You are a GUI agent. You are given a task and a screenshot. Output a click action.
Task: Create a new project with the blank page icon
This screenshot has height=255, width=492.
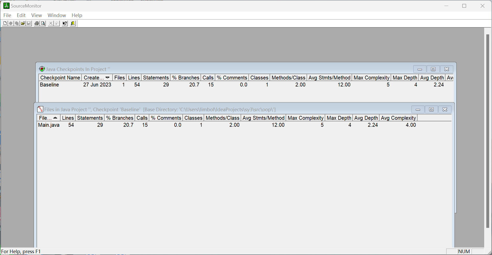[x=5, y=23]
